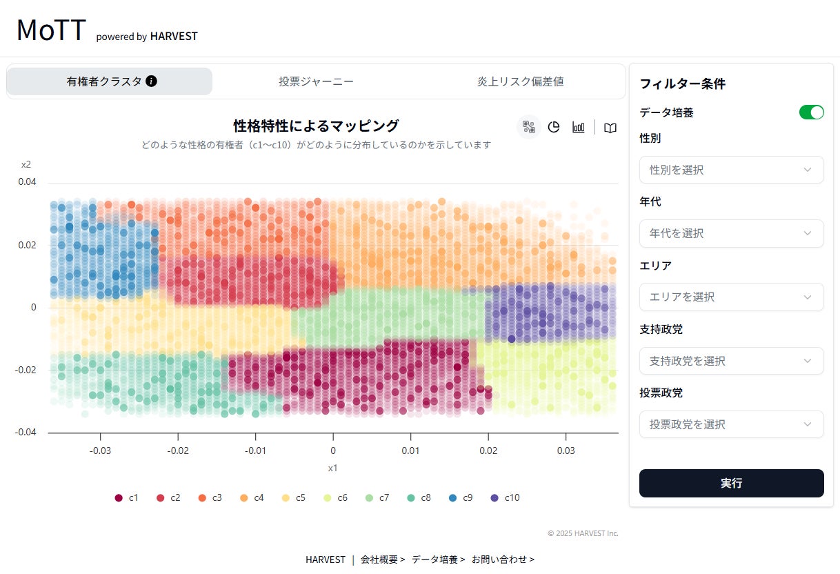840x574 pixels.
Task: Toggle the データ培養 switch off
Action: pos(811,112)
